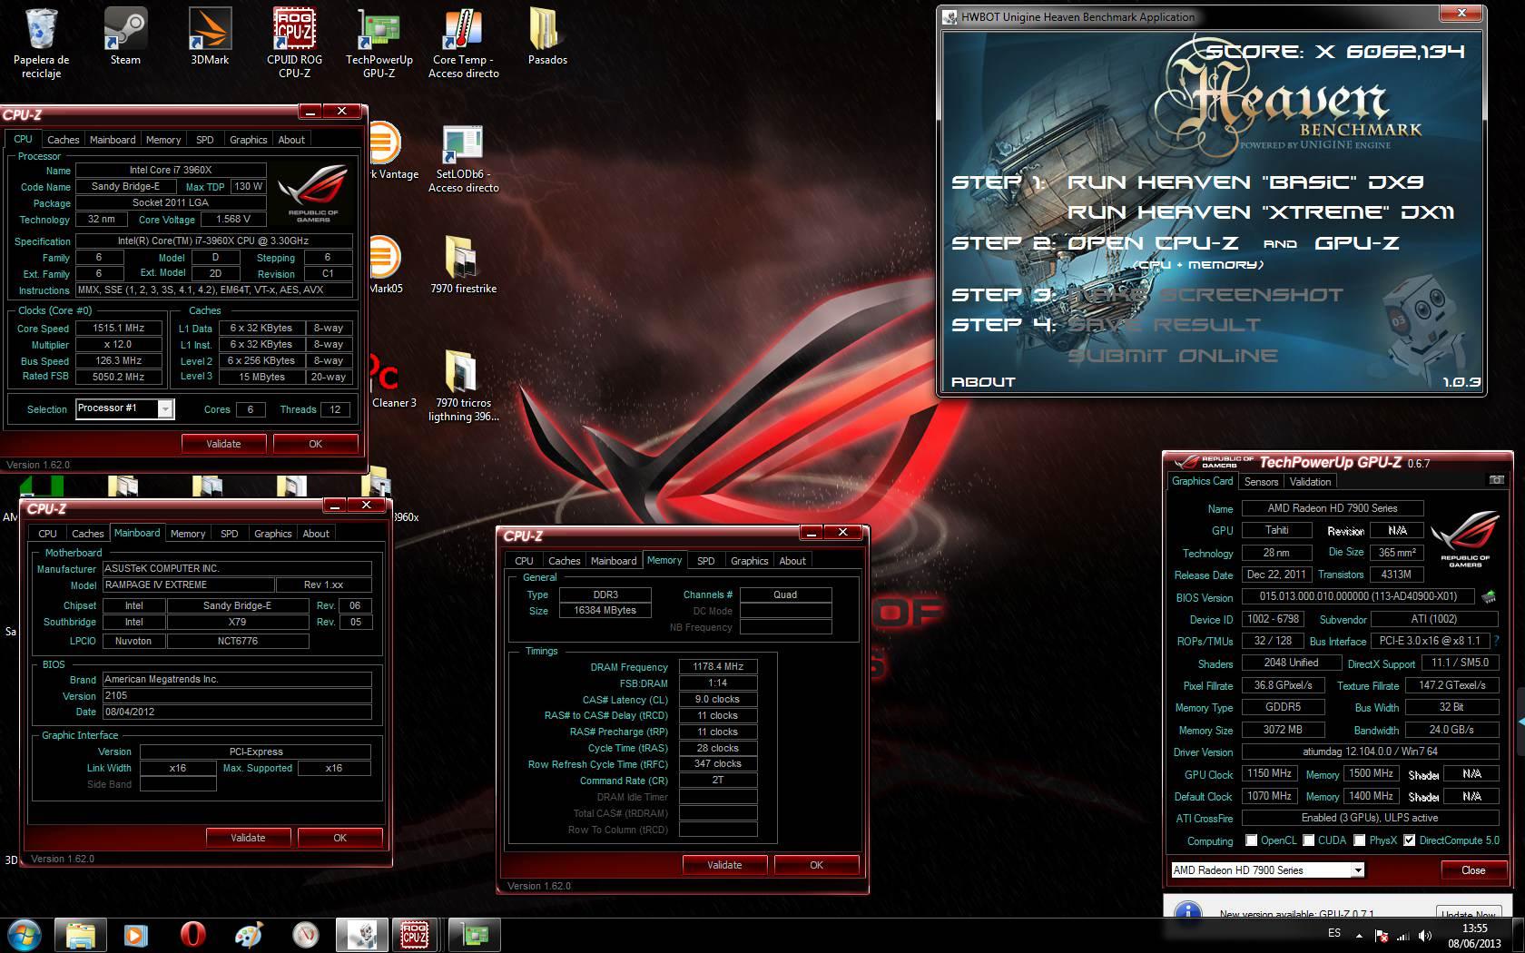Select the CPUID ROG CPU-Z desktop shortcut
Image resolution: width=1525 pixels, height=953 pixels.
pyautogui.click(x=294, y=43)
